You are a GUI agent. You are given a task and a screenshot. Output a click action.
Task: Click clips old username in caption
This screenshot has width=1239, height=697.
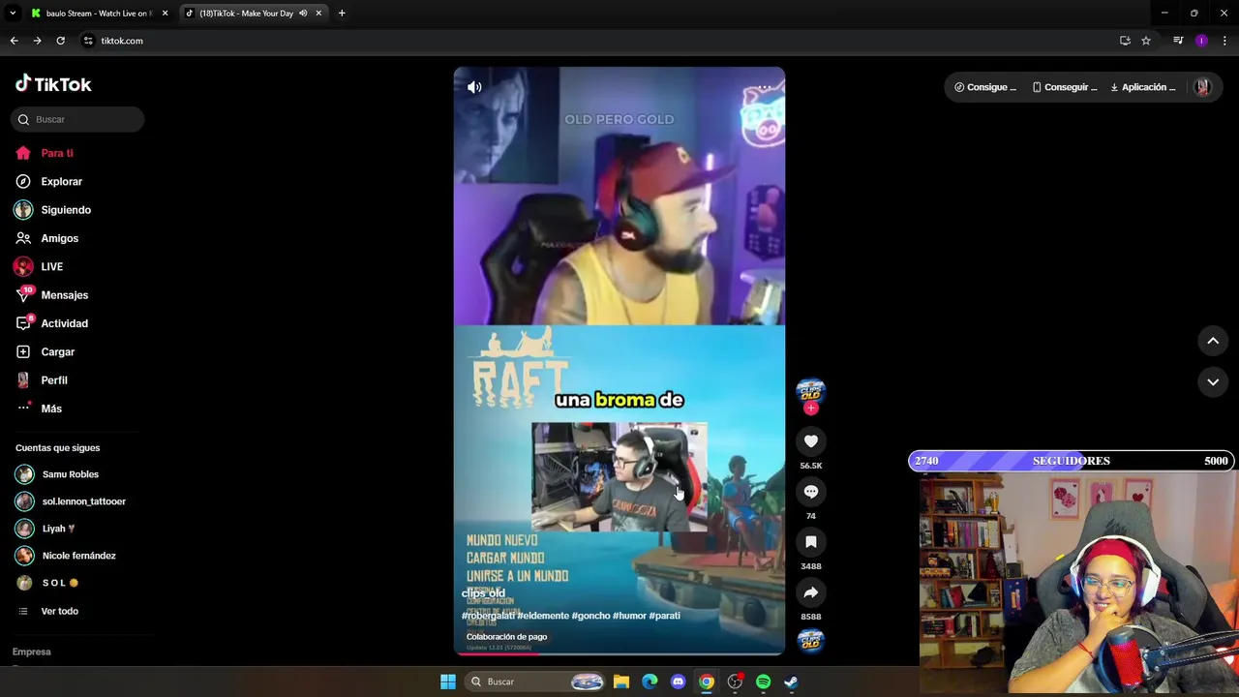tap(483, 593)
